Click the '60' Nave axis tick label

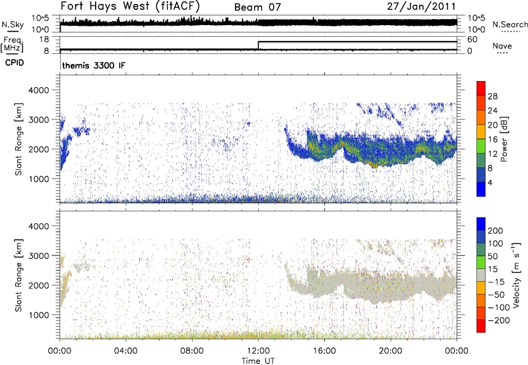click(472, 40)
